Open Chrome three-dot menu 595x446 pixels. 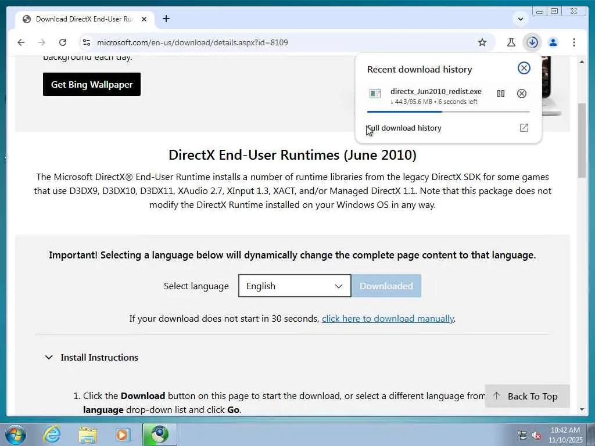[x=574, y=42]
